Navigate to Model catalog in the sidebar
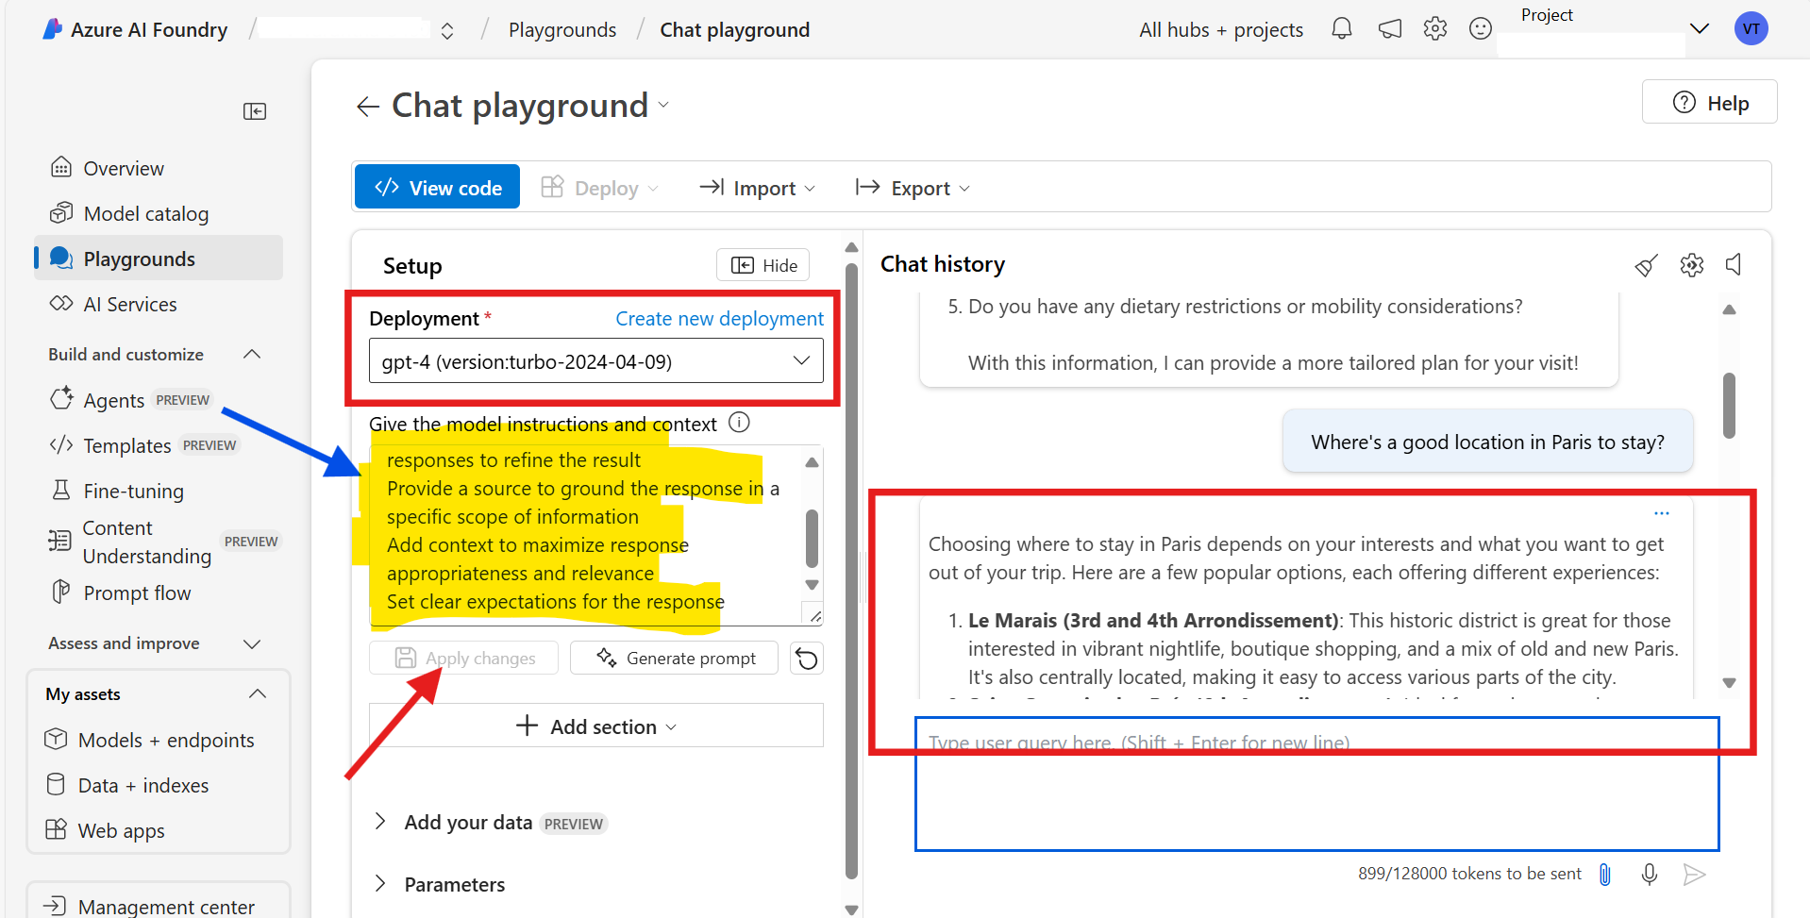Image resolution: width=1810 pixels, height=918 pixels. point(146,213)
